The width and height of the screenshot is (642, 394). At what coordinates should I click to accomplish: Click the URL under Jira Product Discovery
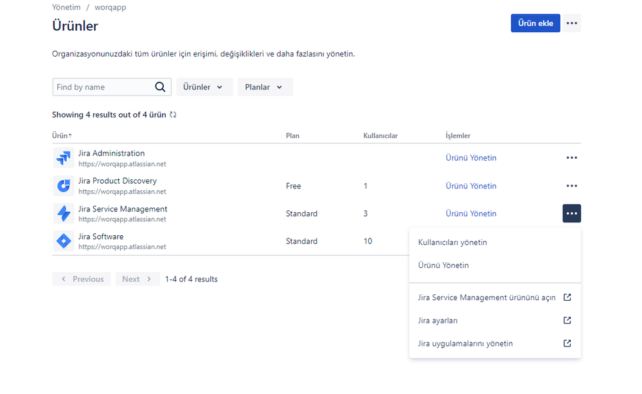tap(122, 192)
